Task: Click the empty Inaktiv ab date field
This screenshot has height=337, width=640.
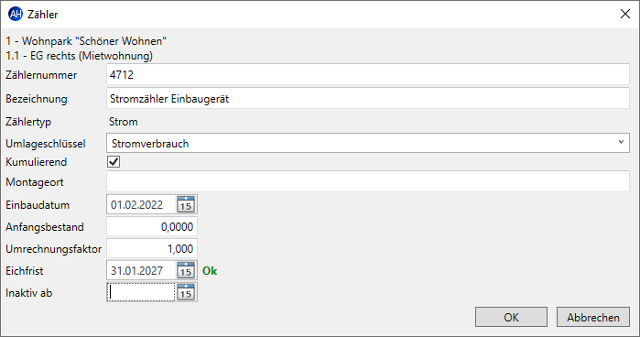Action: pyautogui.click(x=141, y=292)
